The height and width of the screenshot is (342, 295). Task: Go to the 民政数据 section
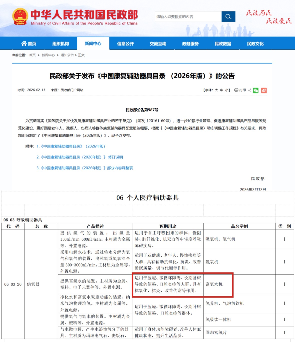pyautogui.click(x=223, y=44)
